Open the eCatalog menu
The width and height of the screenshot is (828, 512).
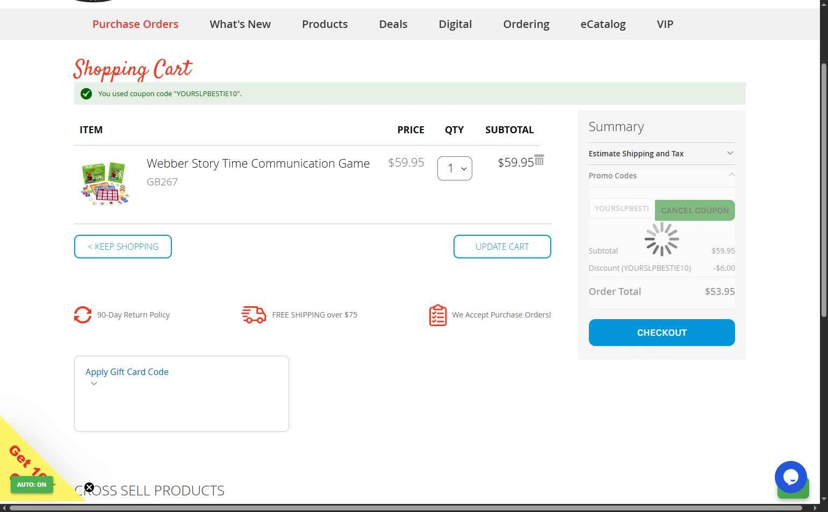coord(603,24)
